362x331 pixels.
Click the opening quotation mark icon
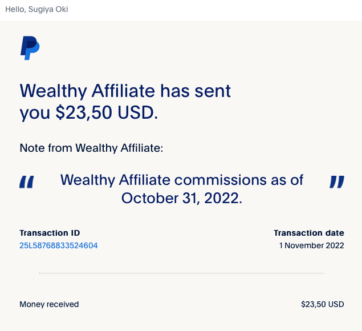pos(27,182)
